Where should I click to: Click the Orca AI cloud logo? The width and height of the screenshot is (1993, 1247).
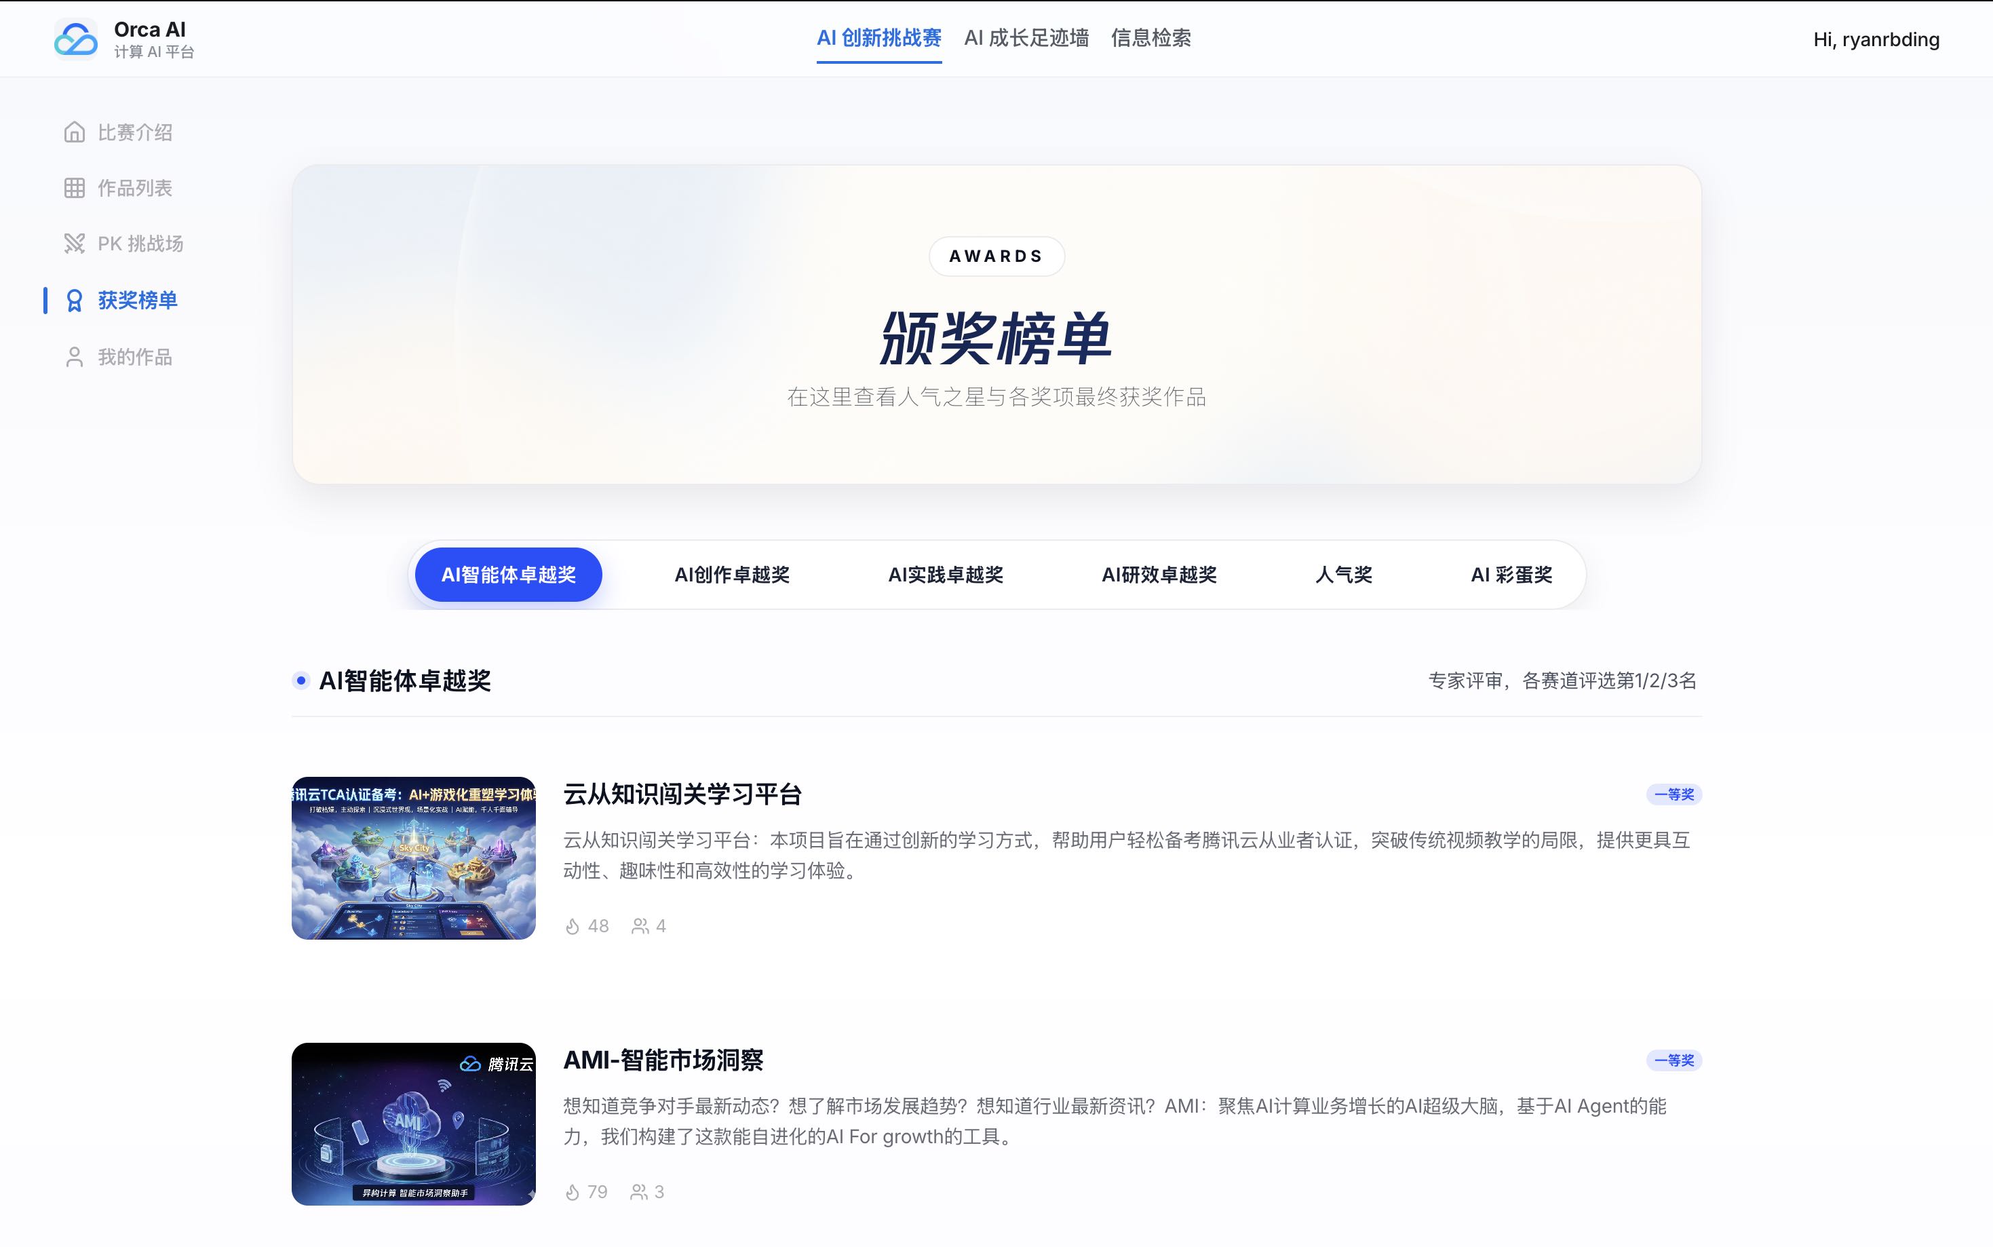[x=76, y=39]
